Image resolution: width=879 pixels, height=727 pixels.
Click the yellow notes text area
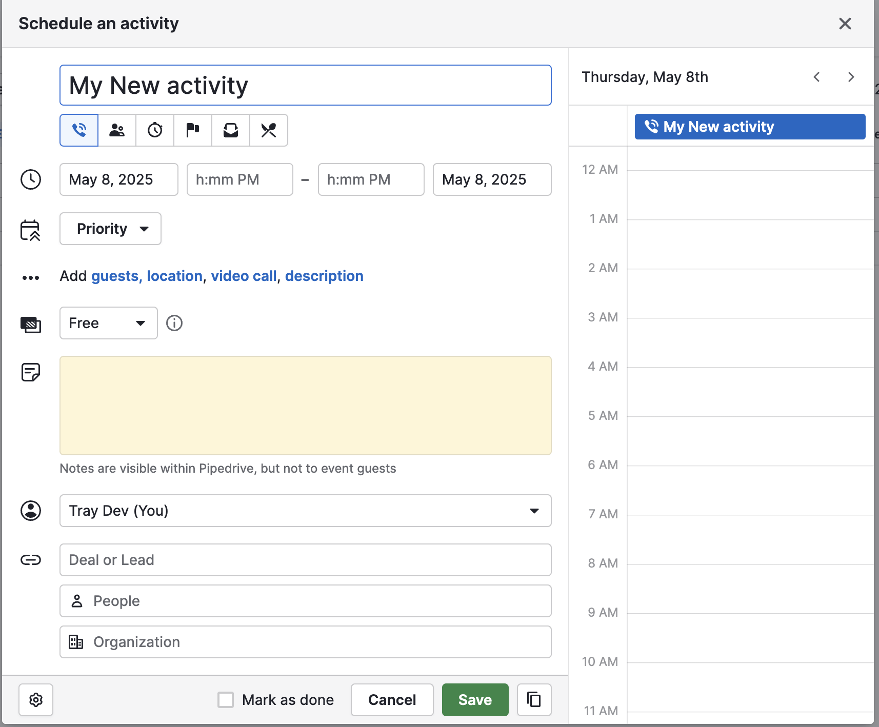coord(305,406)
